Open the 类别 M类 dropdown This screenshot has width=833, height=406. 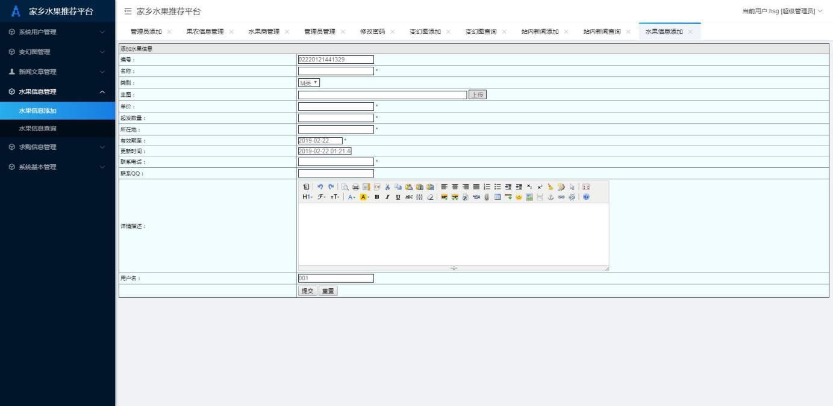coord(309,82)
